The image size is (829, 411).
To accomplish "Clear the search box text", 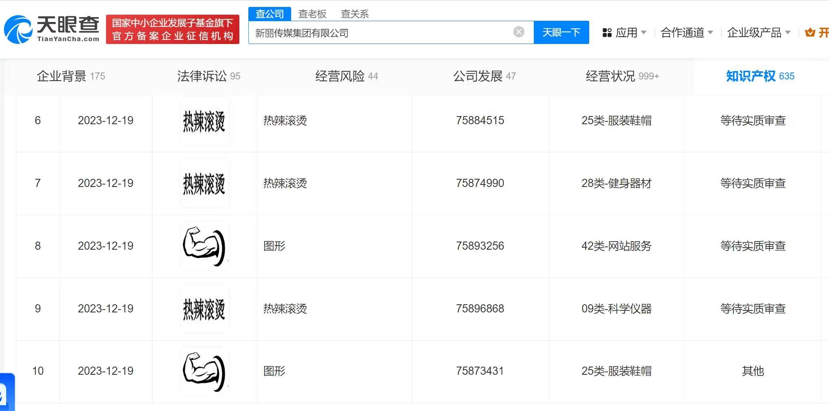I will point(518,32).
